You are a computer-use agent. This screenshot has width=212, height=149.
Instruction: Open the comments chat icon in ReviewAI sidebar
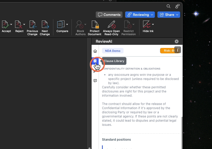coord(95,81)
